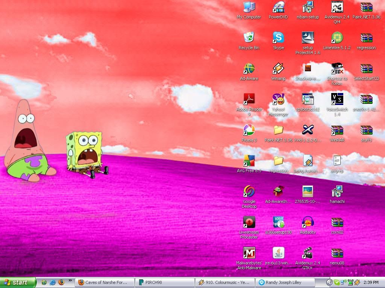Show hidden system tray icons
The height and width of the screenshot is (288, 385).
pyautogui.click(x=329, y=282)
